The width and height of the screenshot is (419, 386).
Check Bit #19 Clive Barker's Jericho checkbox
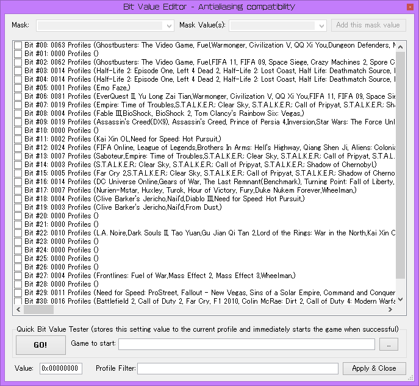pos(18,207)
